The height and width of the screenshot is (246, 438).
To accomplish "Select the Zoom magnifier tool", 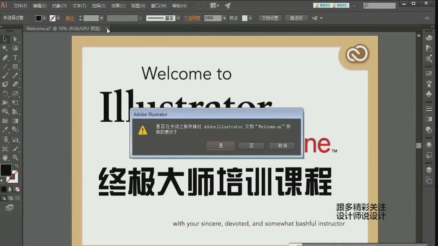I will (x=15, y=158).
